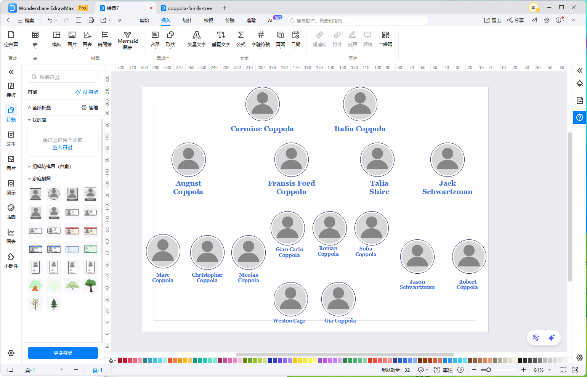Click the 搜尋符號 search field
587x377 pixels.
(63, 77)
